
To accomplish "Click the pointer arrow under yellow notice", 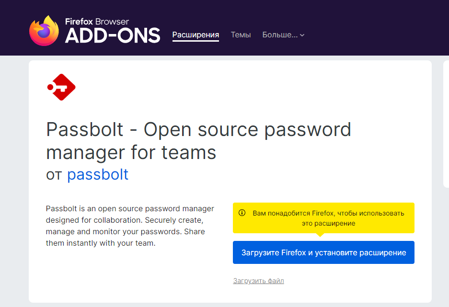I will coord(320,235).
